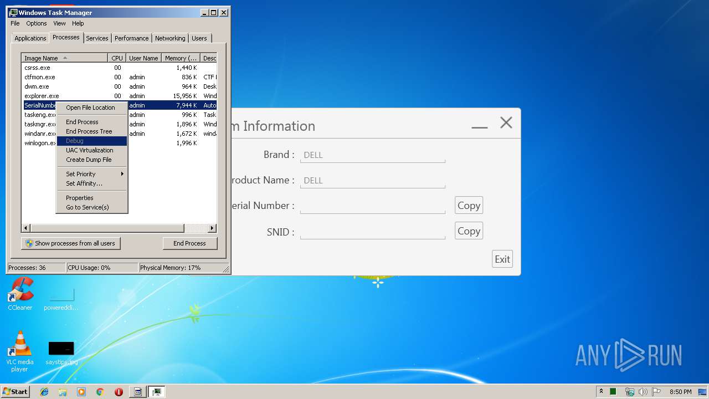Sort processes by User Name column
709x399 pixels.
(143, 58)
